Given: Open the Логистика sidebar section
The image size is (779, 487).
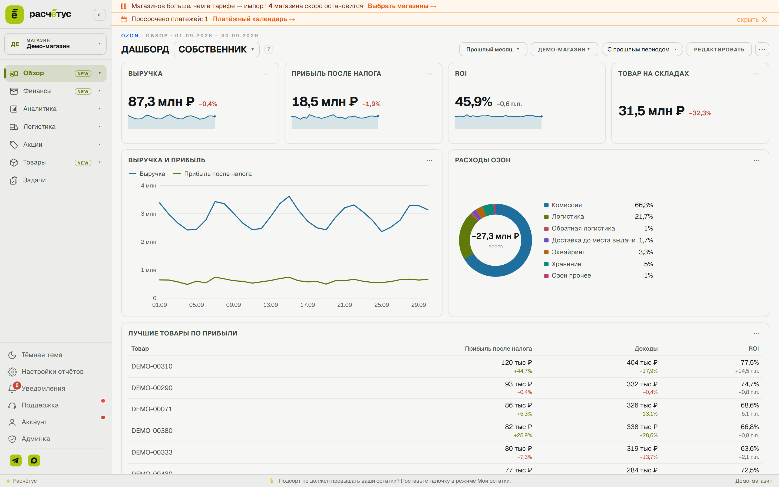Looking at the screenshot, I should 55,127.
